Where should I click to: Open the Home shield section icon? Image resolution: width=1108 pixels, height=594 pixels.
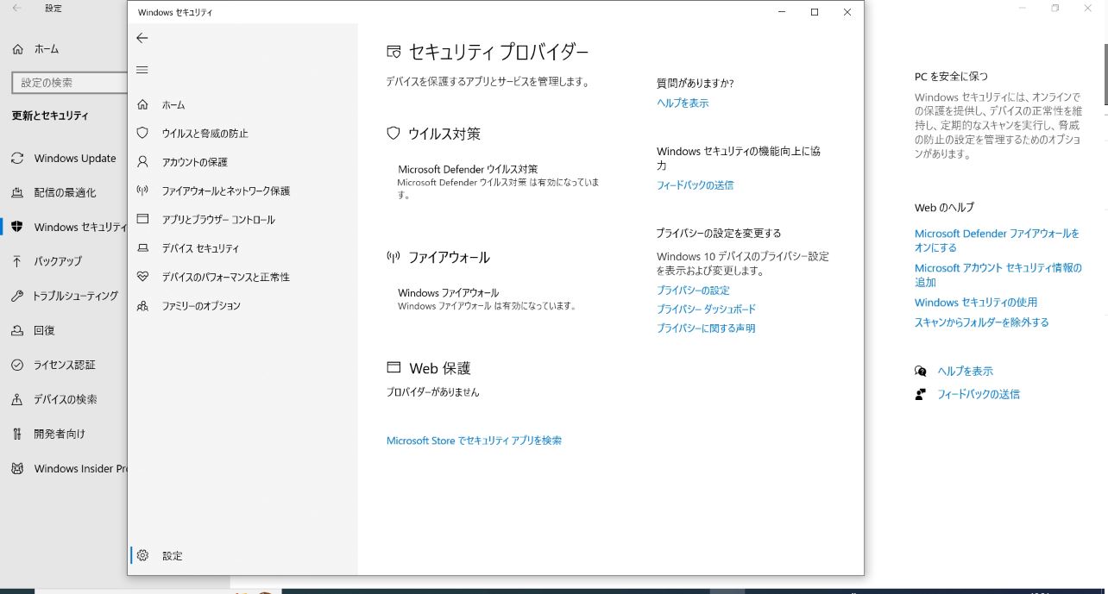point(143,104)
